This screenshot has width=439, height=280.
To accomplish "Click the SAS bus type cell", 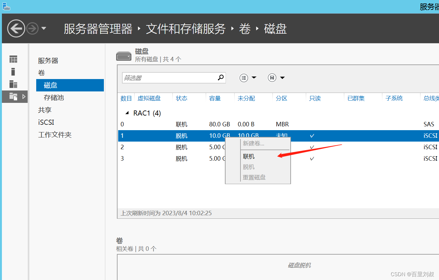I will (x=429, y=124).
